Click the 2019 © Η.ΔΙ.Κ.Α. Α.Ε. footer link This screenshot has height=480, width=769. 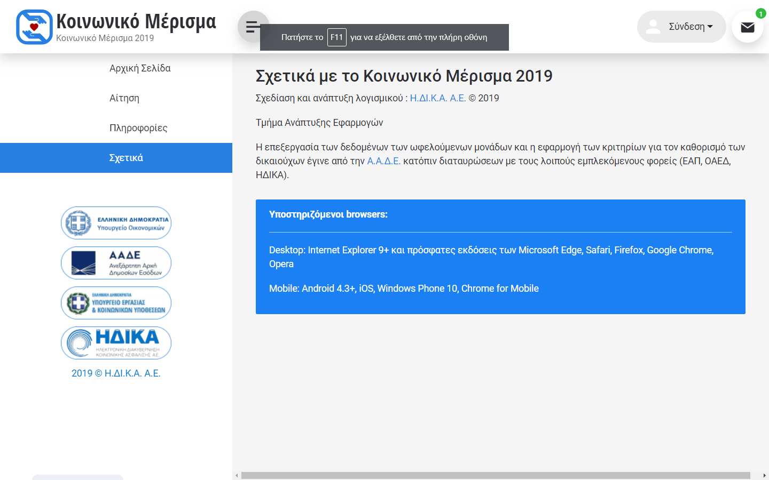point(116,373)
